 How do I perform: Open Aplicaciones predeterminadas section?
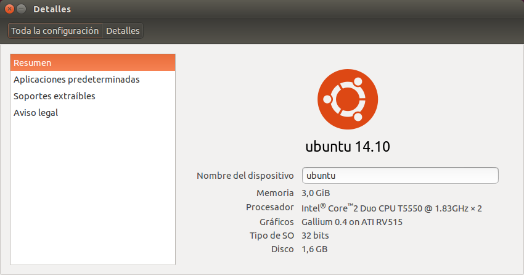coord(76,80)
